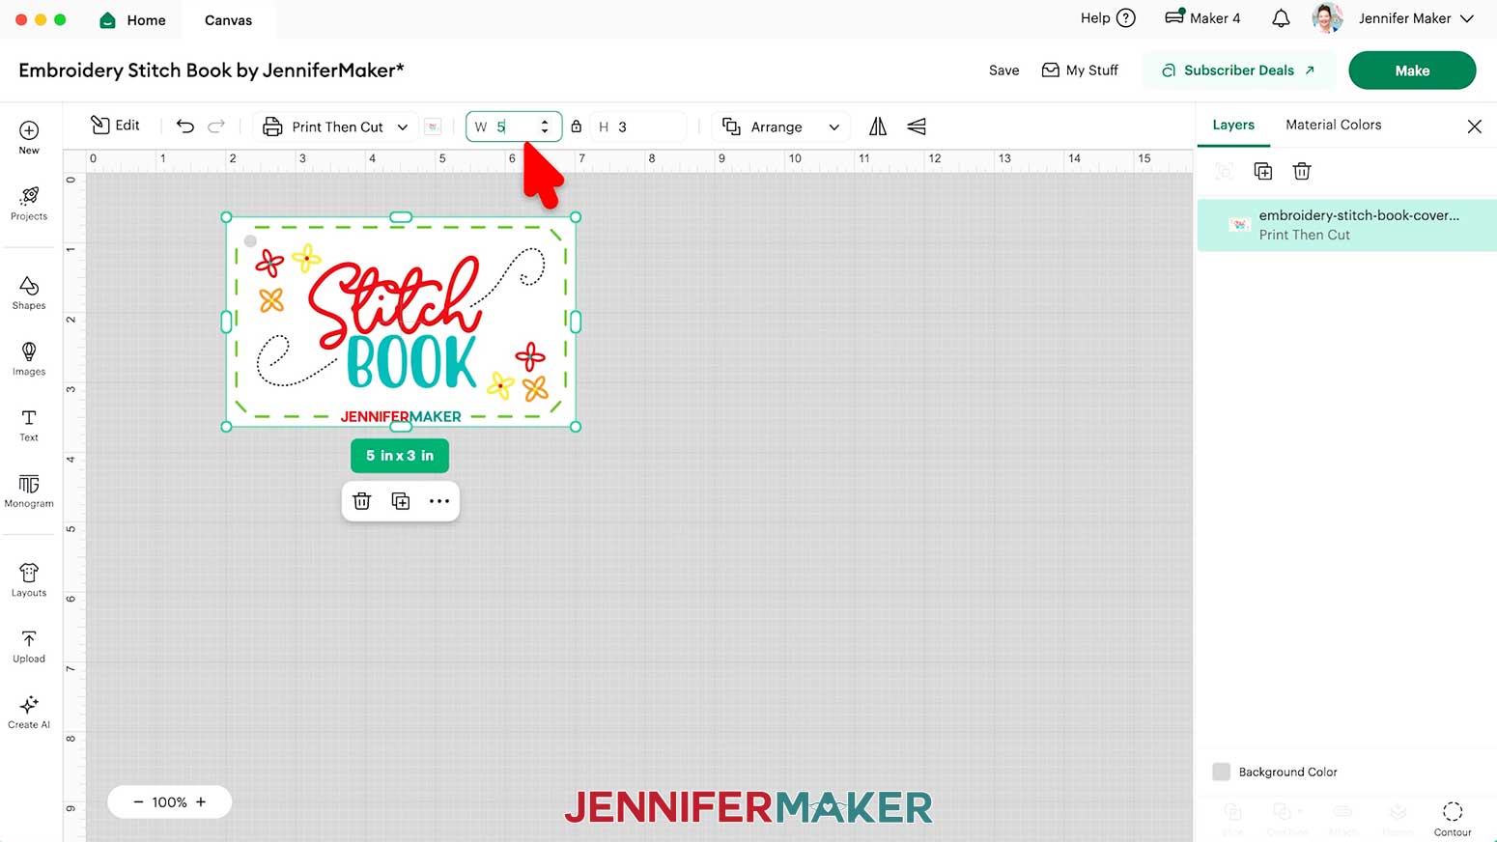The height and width of the screenshot is (842, 1497).
Task: Zoom in with the plus button
Action: coord(201,801)
